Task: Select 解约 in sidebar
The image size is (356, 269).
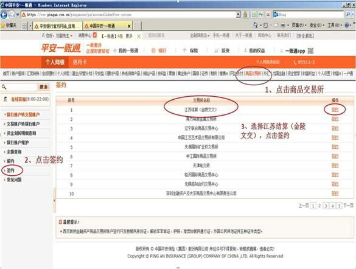Action: [x=10, y=161]
